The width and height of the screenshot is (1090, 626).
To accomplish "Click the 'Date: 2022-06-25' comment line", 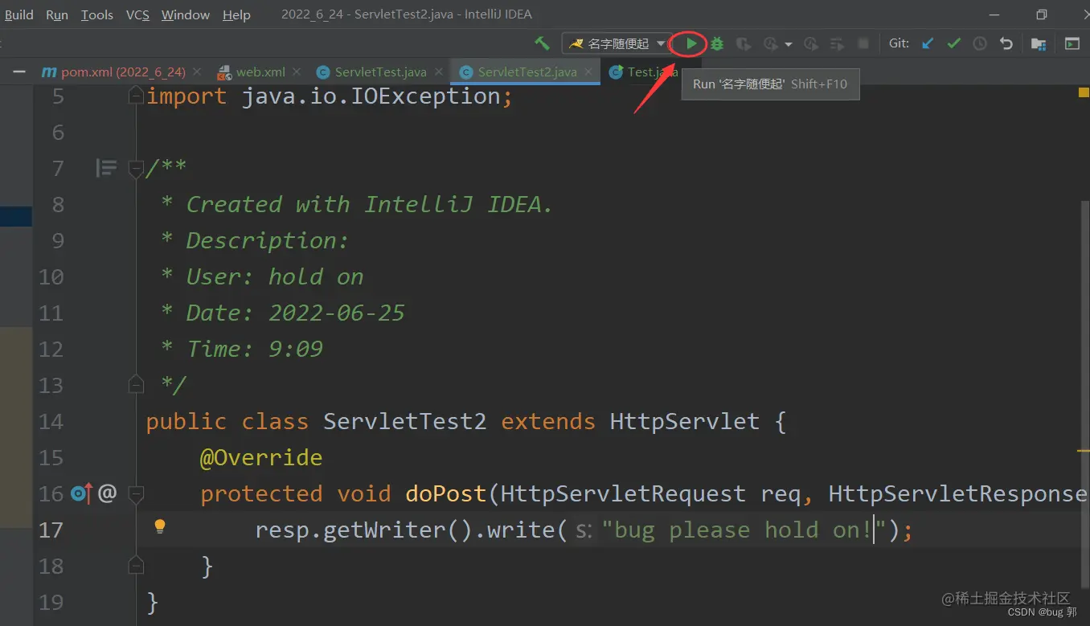I will (x=283, y=313).
